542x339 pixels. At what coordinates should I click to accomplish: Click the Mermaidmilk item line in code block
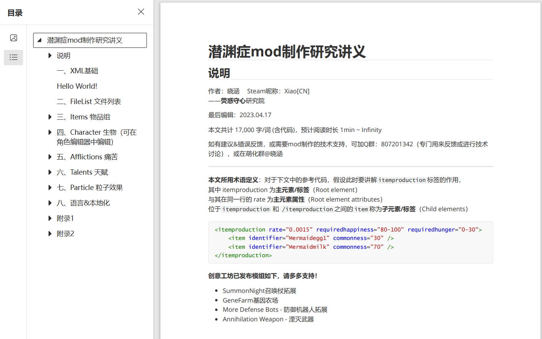coord(311,247)
